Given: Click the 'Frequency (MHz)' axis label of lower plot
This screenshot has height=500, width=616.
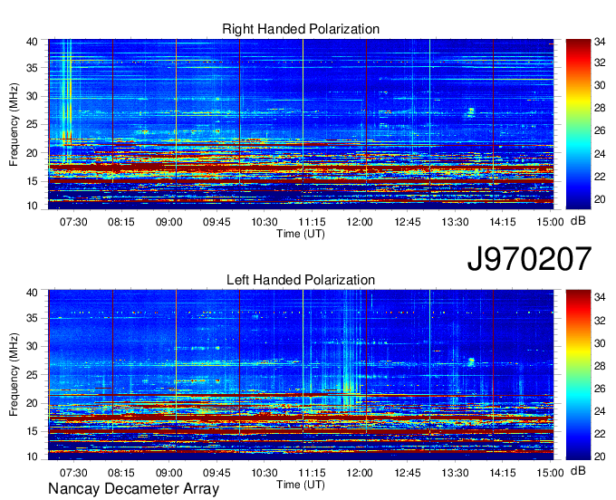Looking at the screenshot, I should pos(14,375).
